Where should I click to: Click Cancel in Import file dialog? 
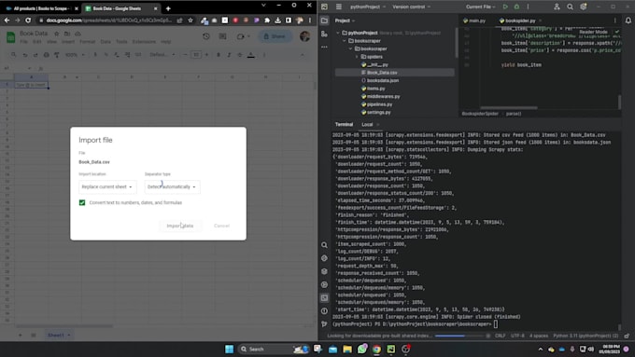(x=221, y=226)
